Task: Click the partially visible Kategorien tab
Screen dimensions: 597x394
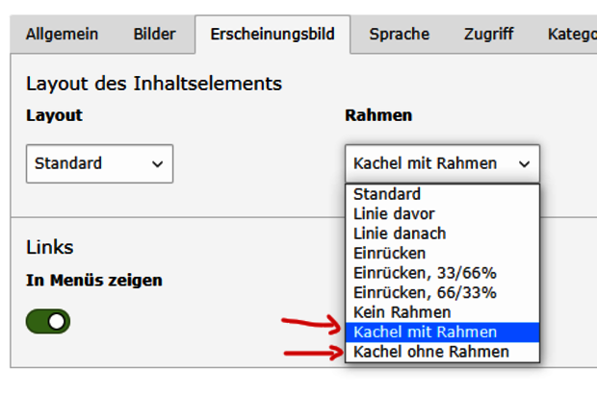Action: click(571, 35)
